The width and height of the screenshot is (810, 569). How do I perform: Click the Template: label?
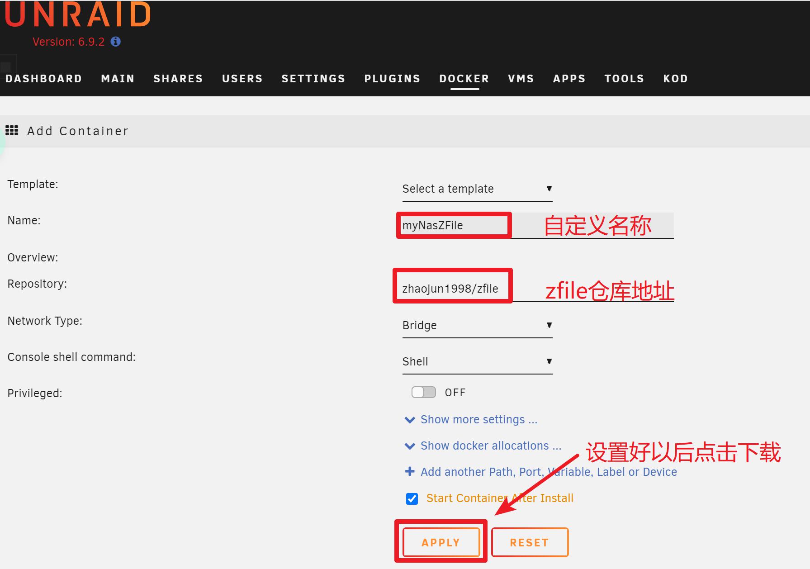click(x=33, y=184)
